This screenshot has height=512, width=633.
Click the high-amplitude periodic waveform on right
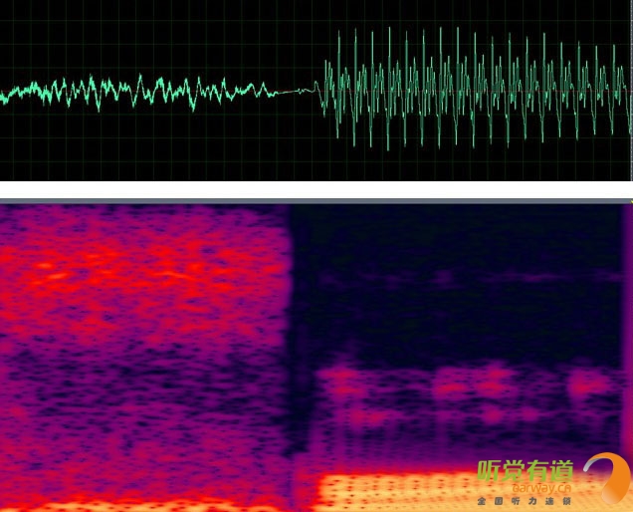(x=478, y=90)
